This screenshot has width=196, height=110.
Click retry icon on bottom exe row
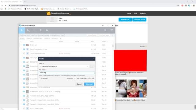tap(24, 108)
